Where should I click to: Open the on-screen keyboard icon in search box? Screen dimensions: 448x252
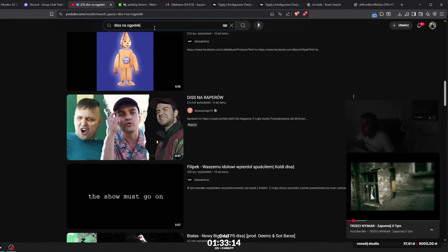(x=225, y=25)
